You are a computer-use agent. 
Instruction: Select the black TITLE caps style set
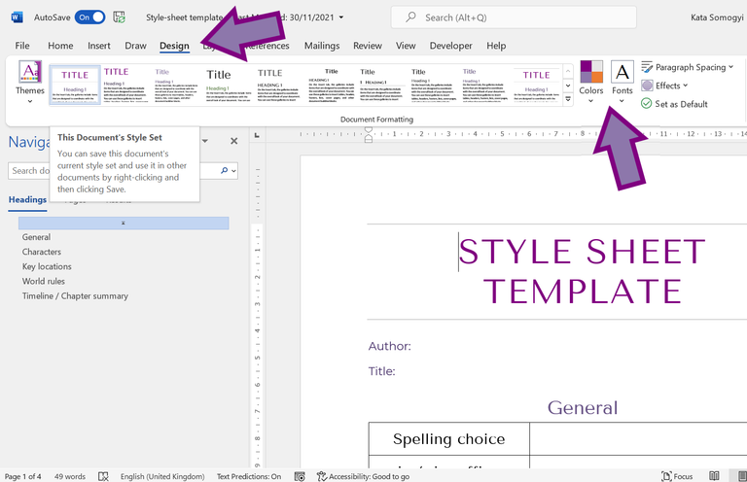(x=279, y=85)
